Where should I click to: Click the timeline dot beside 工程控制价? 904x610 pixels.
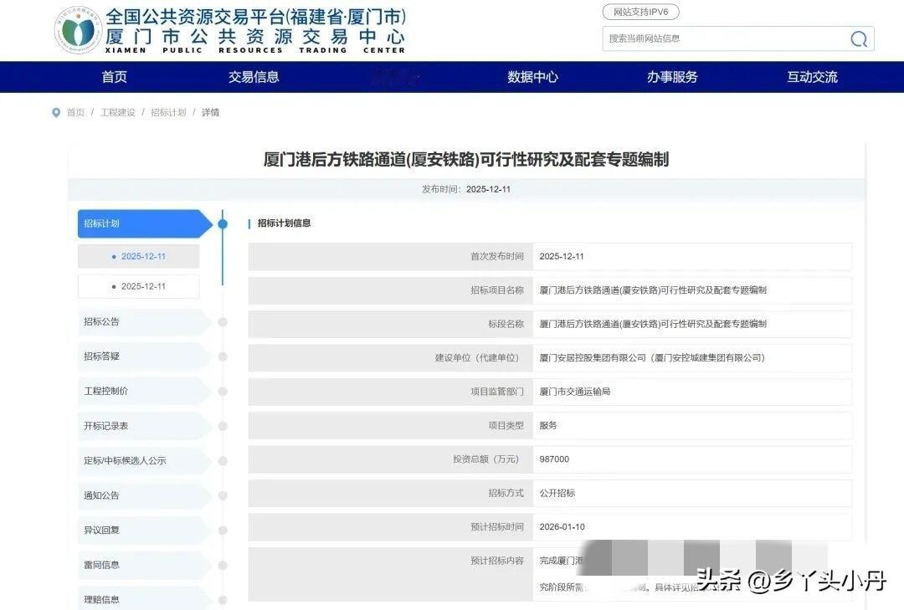tap(223, 392)
